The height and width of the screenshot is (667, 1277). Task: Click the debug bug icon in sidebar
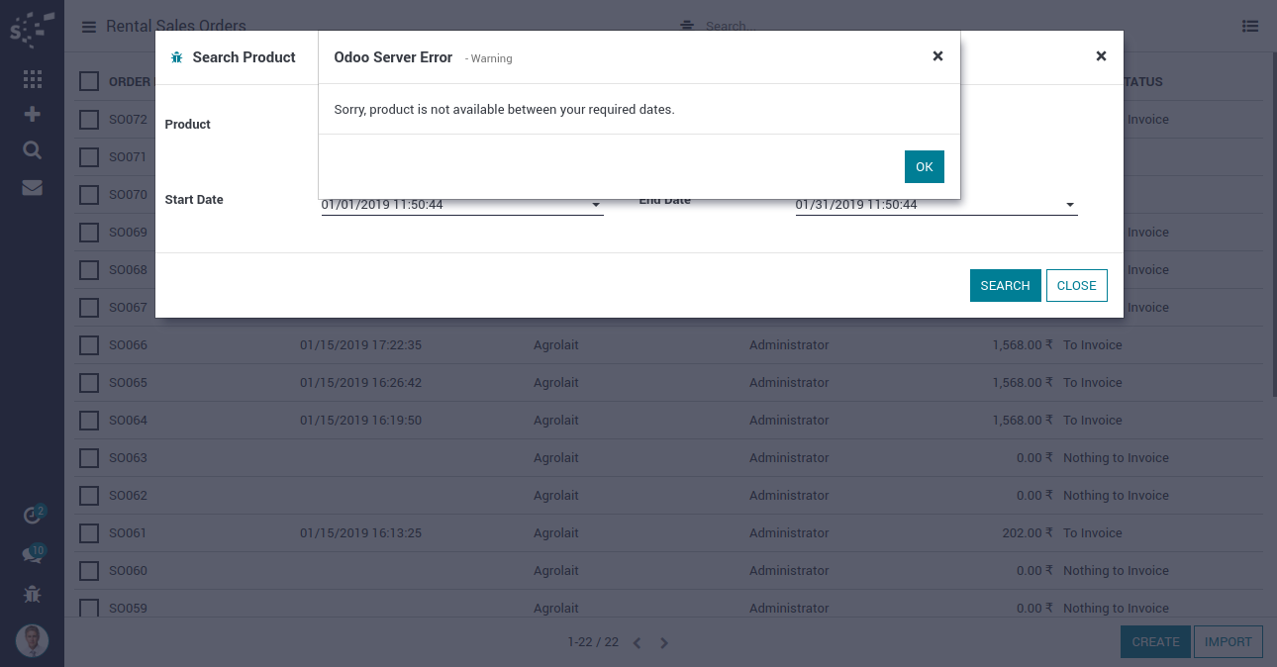(x=32, y=595)
